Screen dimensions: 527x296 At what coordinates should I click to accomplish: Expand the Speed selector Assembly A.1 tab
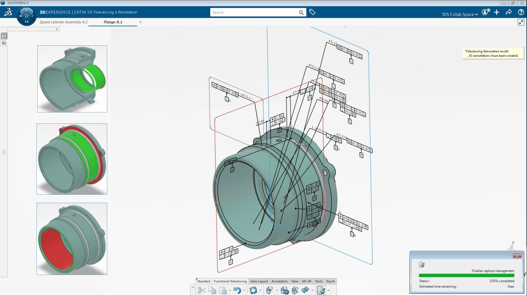[64, 22]
